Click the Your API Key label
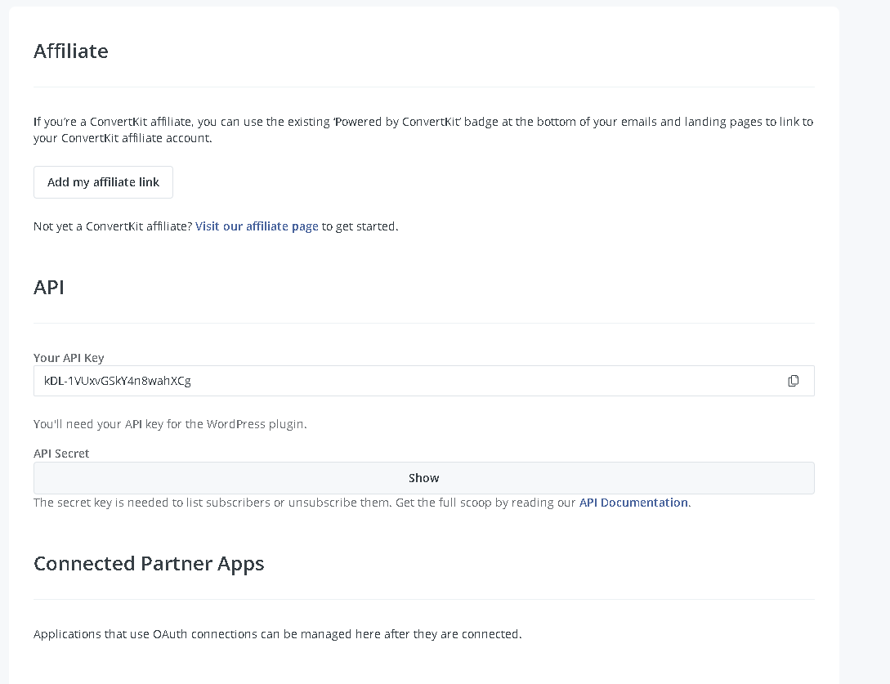 [69, 358]
